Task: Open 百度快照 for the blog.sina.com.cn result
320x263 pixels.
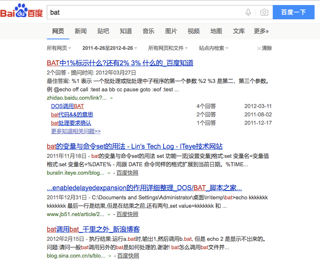Action: (x=128, y=255)
